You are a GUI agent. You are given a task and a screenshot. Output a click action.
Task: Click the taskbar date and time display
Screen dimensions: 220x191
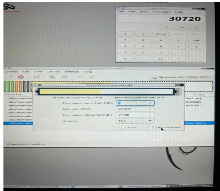[44, 187]
